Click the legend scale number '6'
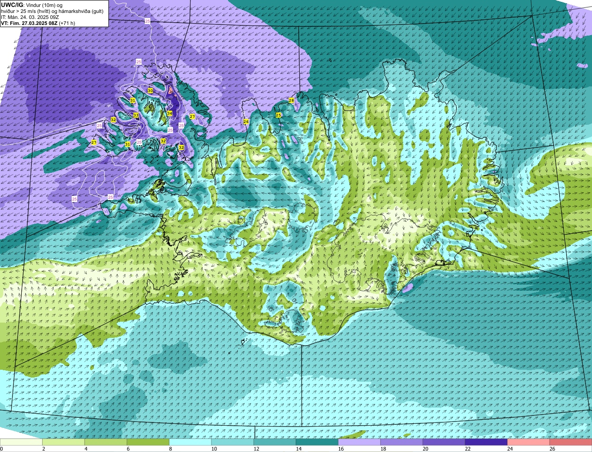The width and height of the screenshot is (592, 452). tap(128, 449)
